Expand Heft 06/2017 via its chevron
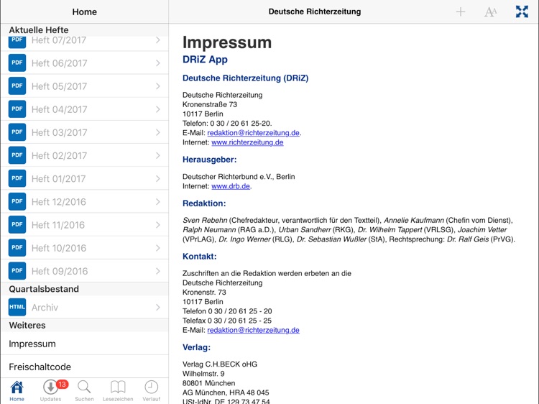 click(158, 63)
